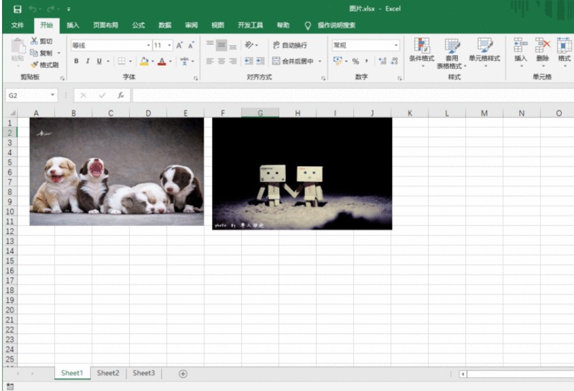Click the Cut (剪切) scissors icon
This screenshot has height=391, width=574.
pos(35,42)
